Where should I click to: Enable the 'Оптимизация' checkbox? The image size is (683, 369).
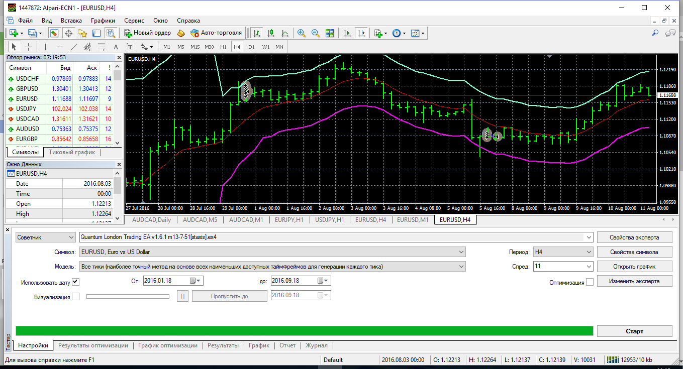[590, 282]
